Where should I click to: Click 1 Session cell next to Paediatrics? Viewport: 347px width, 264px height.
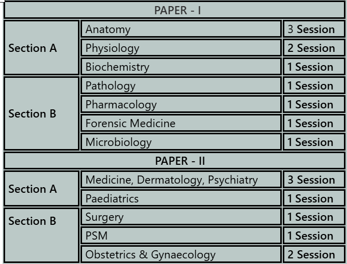tap(311, 198)
